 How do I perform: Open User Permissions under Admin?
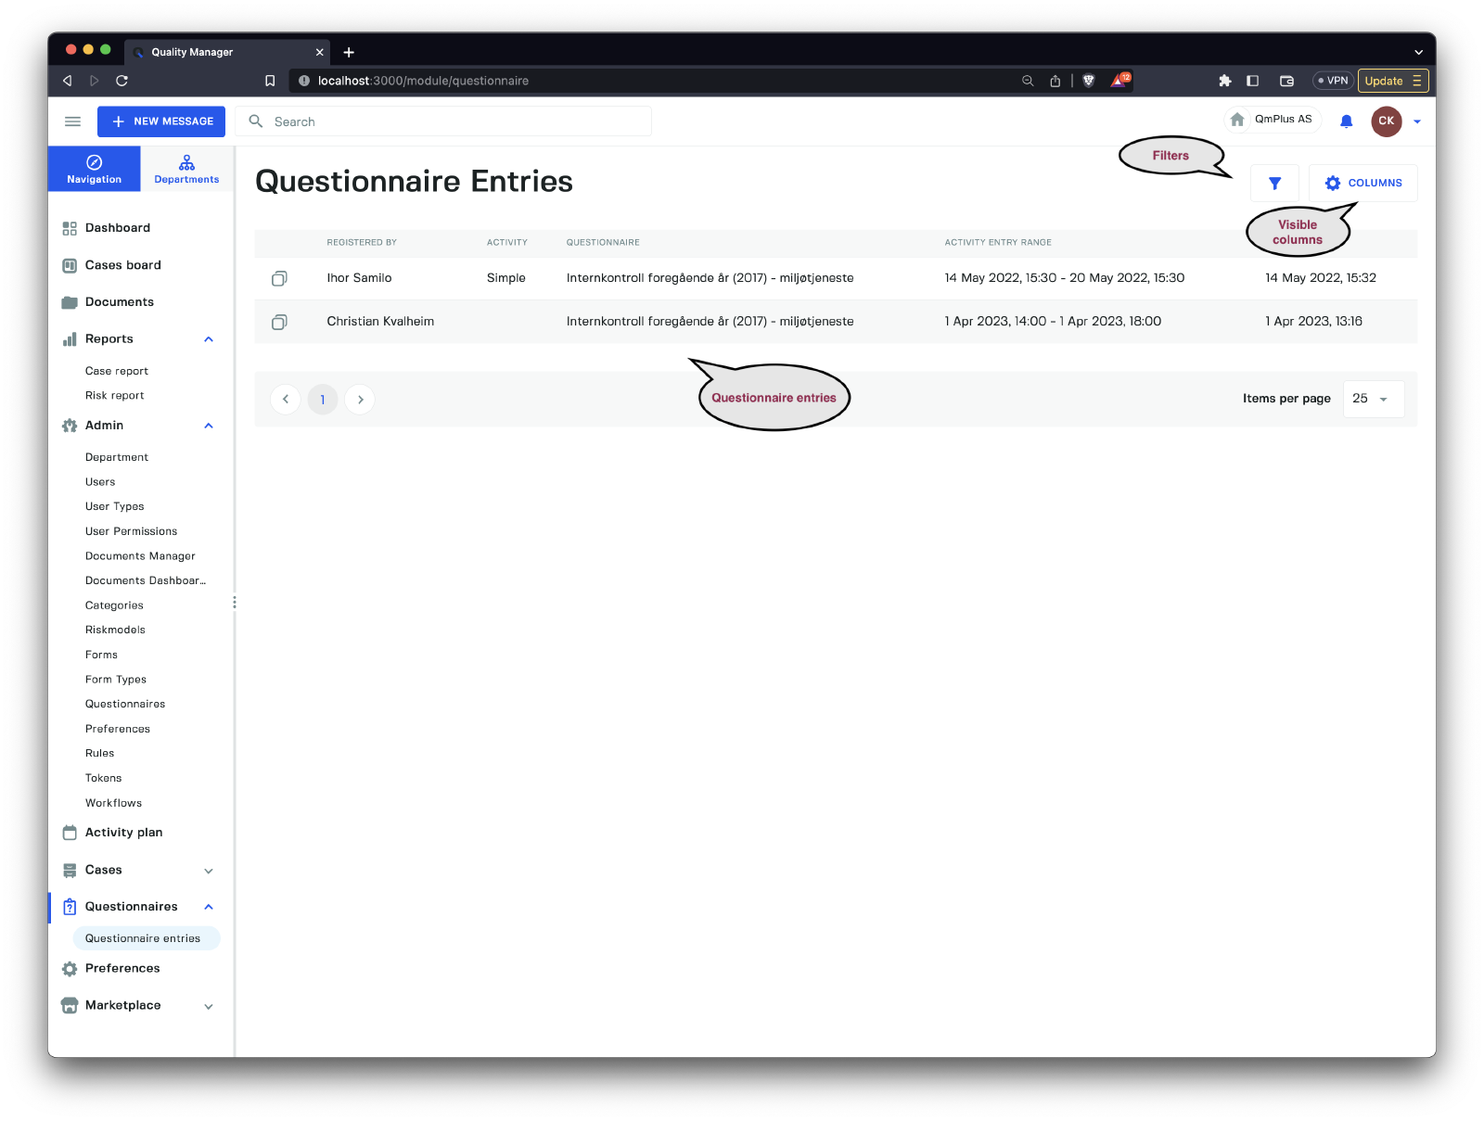pyautogui.click(x=131, y=531)
